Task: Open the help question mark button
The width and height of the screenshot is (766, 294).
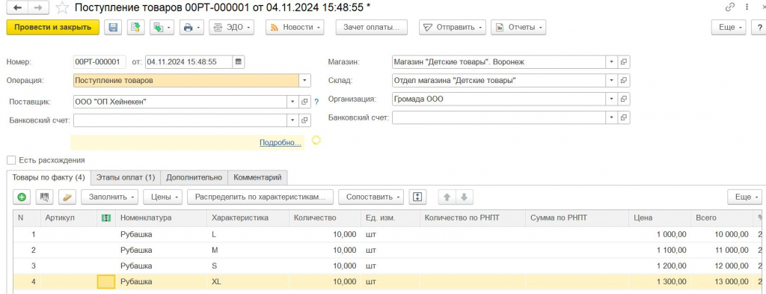Action: [x=760, y=28]
